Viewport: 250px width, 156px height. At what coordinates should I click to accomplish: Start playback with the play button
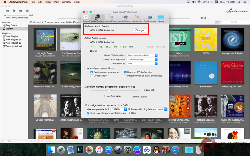click(14, 11)
